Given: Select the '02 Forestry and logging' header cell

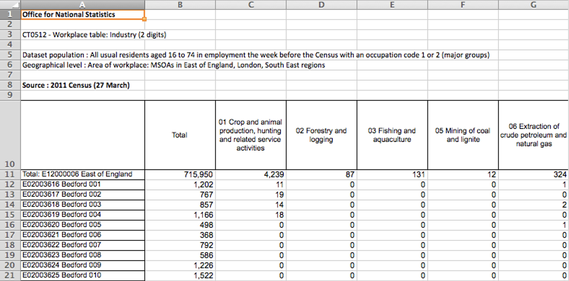Looking at the screenshot, I should click(321, 135).
